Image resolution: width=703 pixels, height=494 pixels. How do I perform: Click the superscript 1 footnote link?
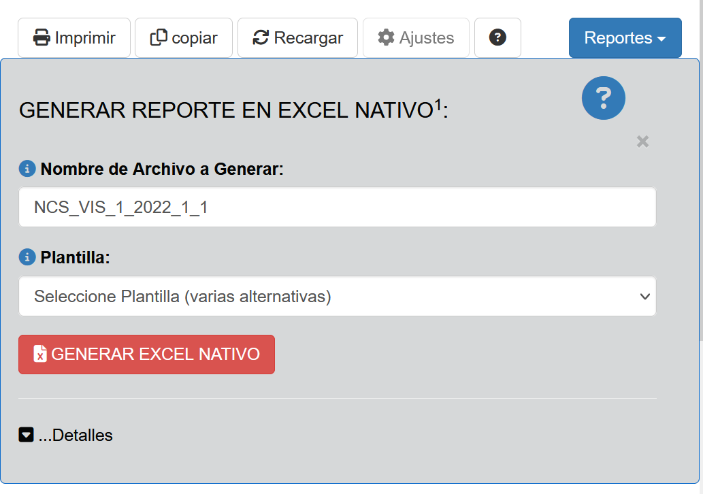click(438, 105)
